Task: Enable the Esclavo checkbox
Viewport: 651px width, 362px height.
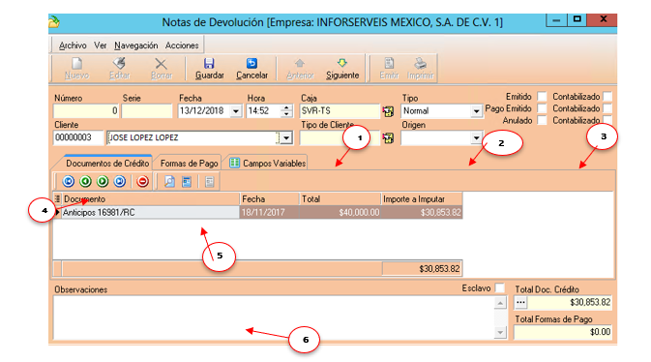Action: pos(500,288)
